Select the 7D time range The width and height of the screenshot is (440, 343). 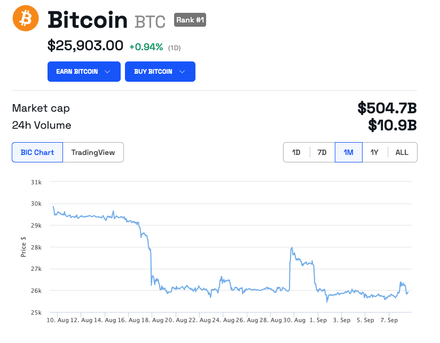(x=322, y=152)
